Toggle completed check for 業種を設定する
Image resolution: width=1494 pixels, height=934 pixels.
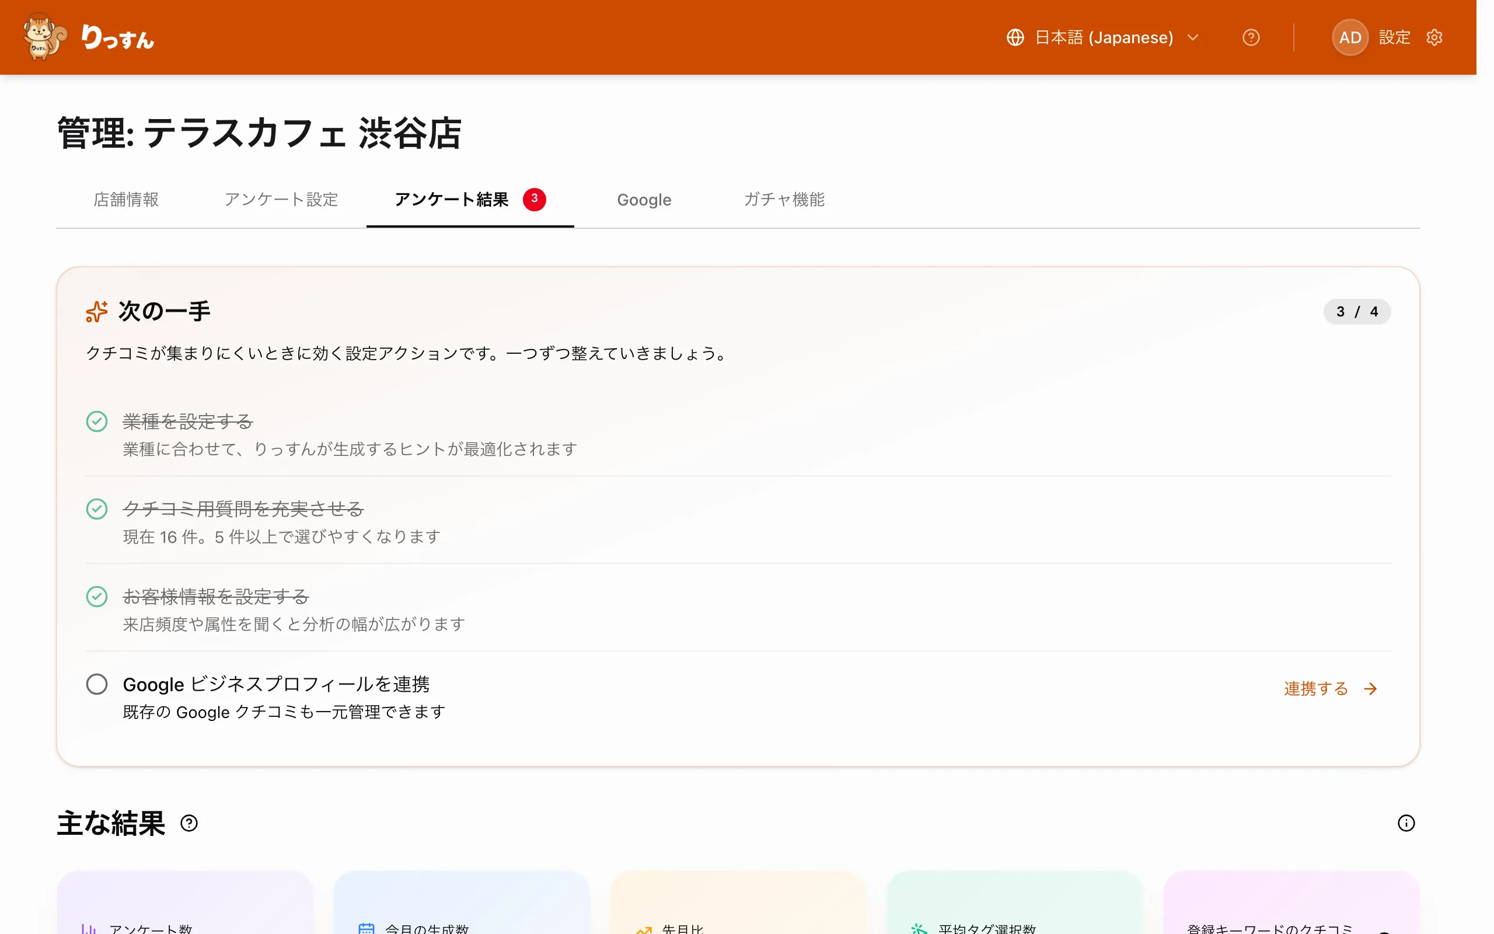pyautogui.click(x=96, y=421)
